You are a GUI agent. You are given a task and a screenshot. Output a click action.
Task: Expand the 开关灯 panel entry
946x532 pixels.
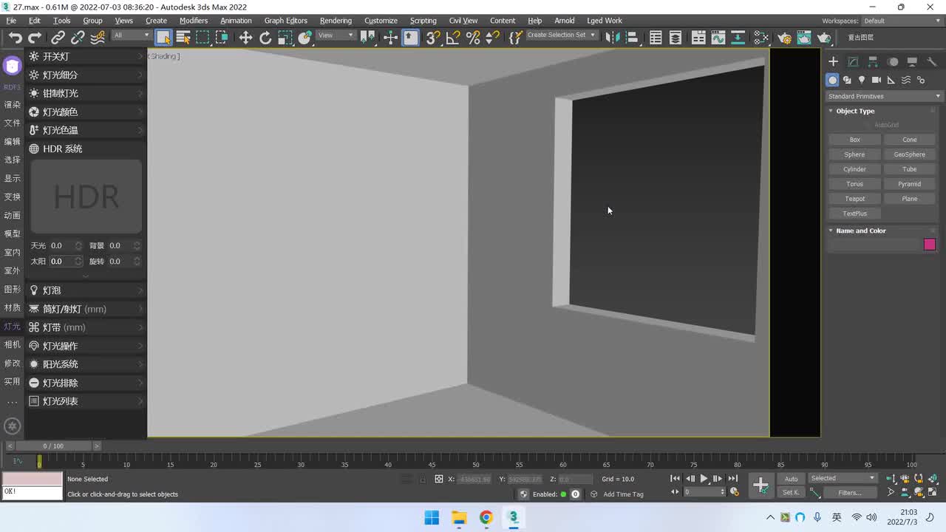(86, 56)
